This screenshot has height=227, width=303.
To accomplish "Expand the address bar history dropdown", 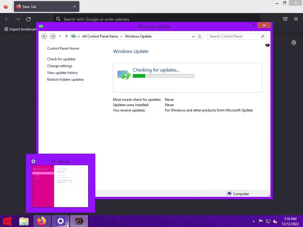I will pos(193,36).
